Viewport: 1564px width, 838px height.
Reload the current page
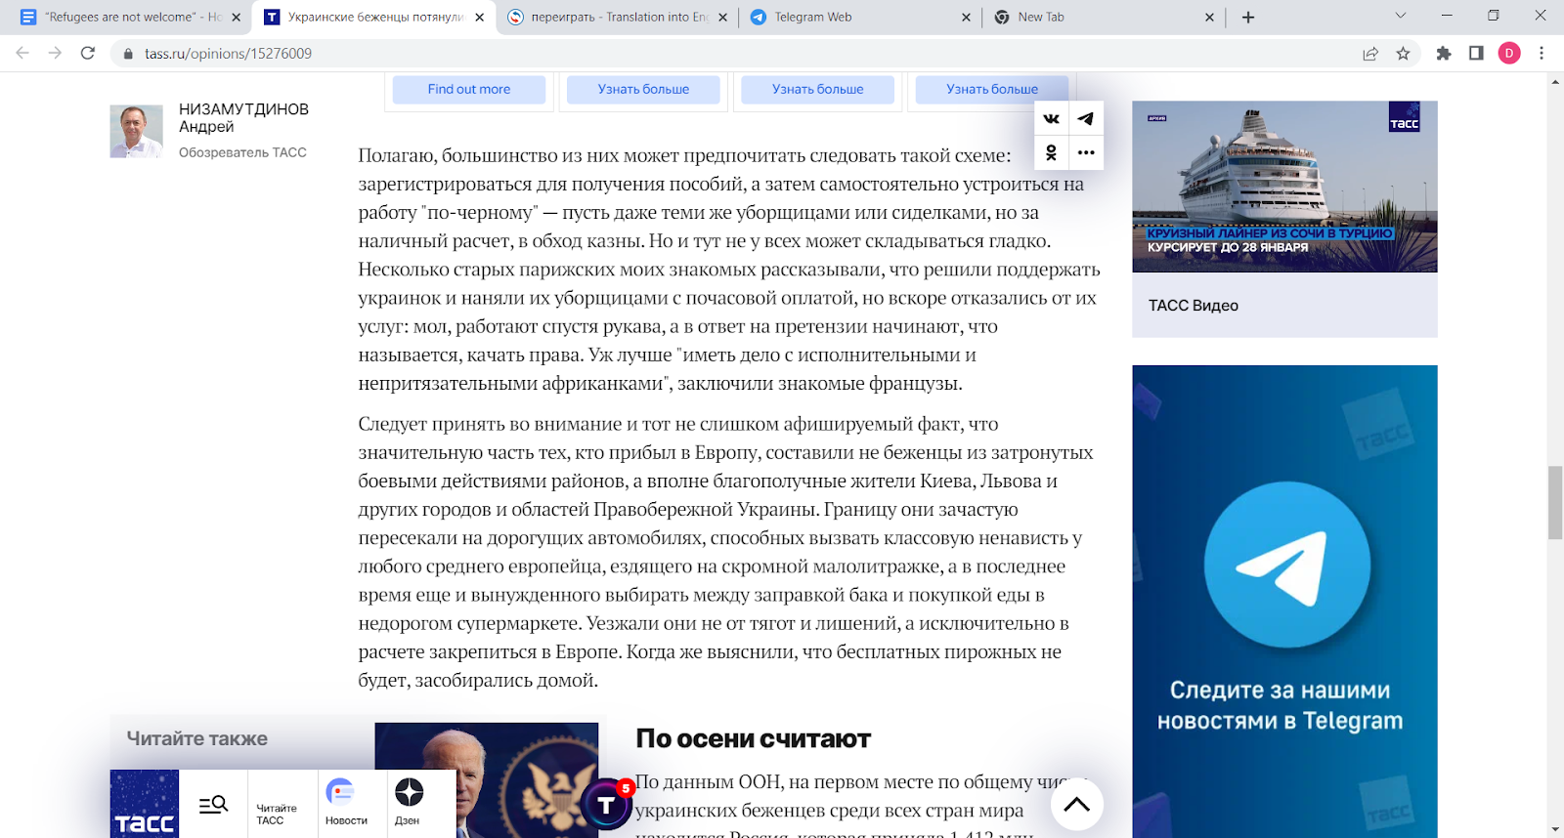[x=88, y=54]
